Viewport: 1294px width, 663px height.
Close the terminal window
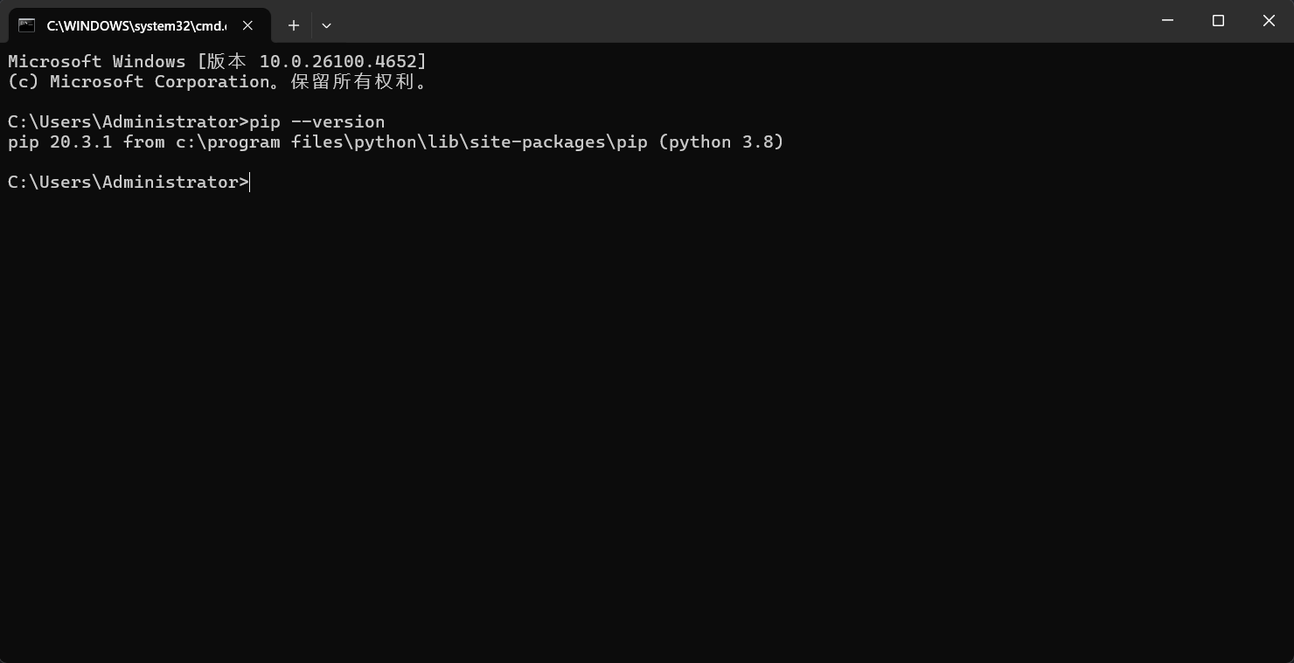[x=1269, y=21]
